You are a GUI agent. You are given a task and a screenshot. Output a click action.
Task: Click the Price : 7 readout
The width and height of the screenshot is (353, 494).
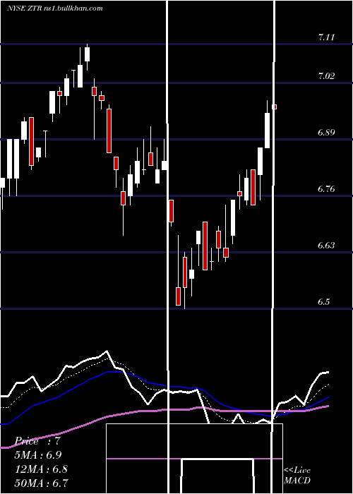(x=37, y=441)
